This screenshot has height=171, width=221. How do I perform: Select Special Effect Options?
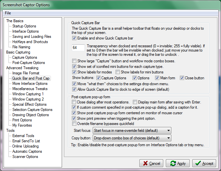click(29, 104)
